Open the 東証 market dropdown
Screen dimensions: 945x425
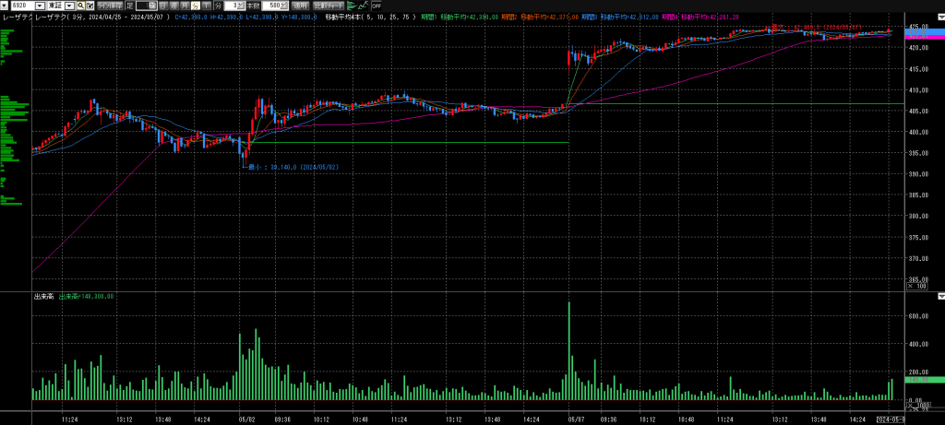69,6
